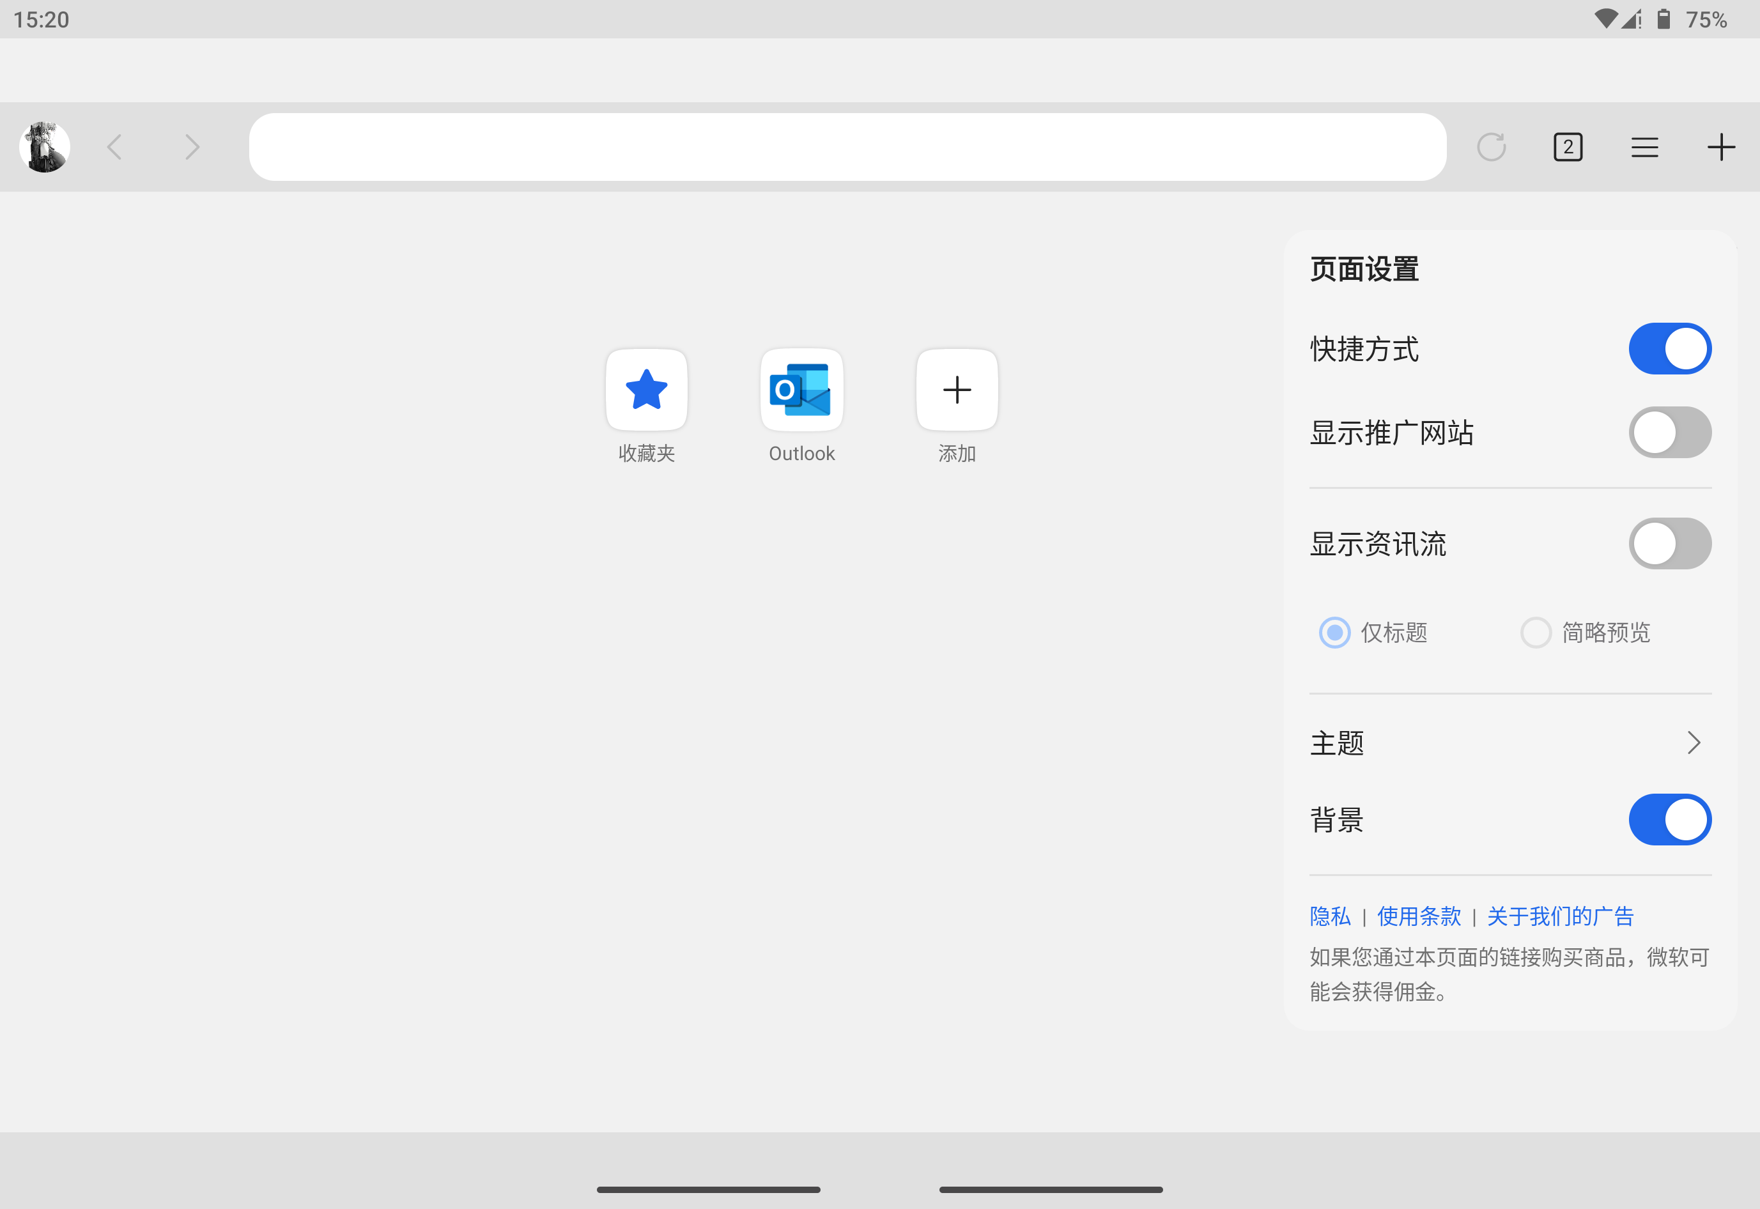Click the reload page icon
Viewport: 1760px width, 1209px height.
1491,147
